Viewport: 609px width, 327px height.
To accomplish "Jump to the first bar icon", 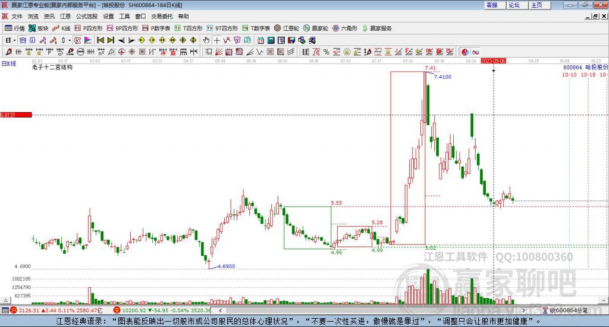I will click(100, 40).
